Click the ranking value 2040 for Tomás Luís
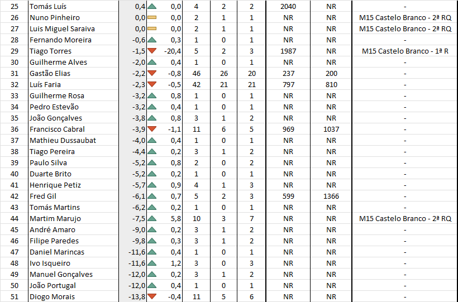 coord(288,7)
